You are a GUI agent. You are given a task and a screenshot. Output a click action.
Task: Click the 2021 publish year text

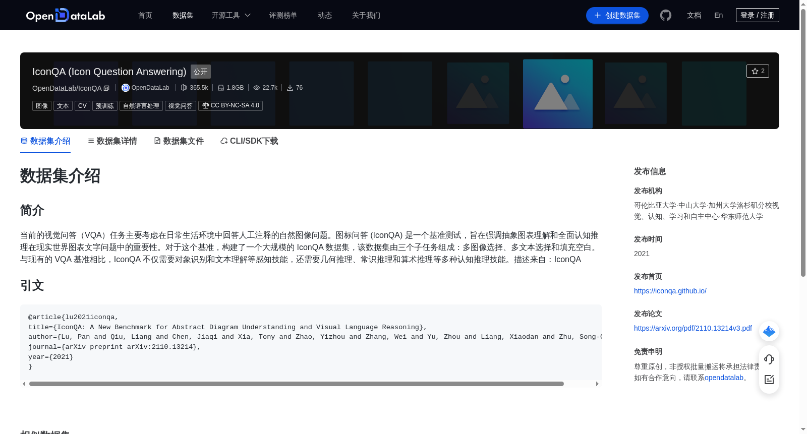(642, 254)
